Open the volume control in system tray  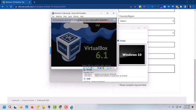coord(180,107)
